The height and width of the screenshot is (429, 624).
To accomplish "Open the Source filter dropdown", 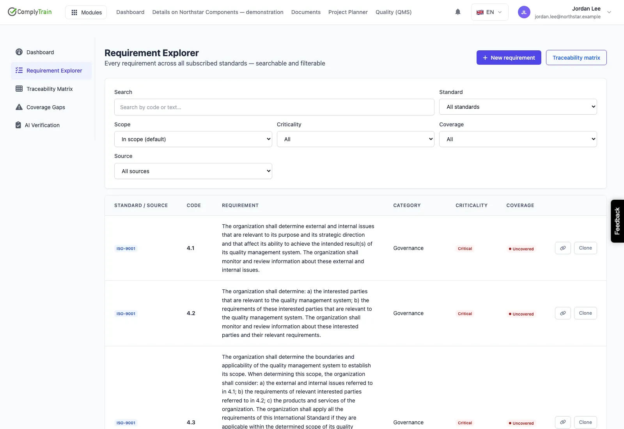I will click(x=193, y=171).
